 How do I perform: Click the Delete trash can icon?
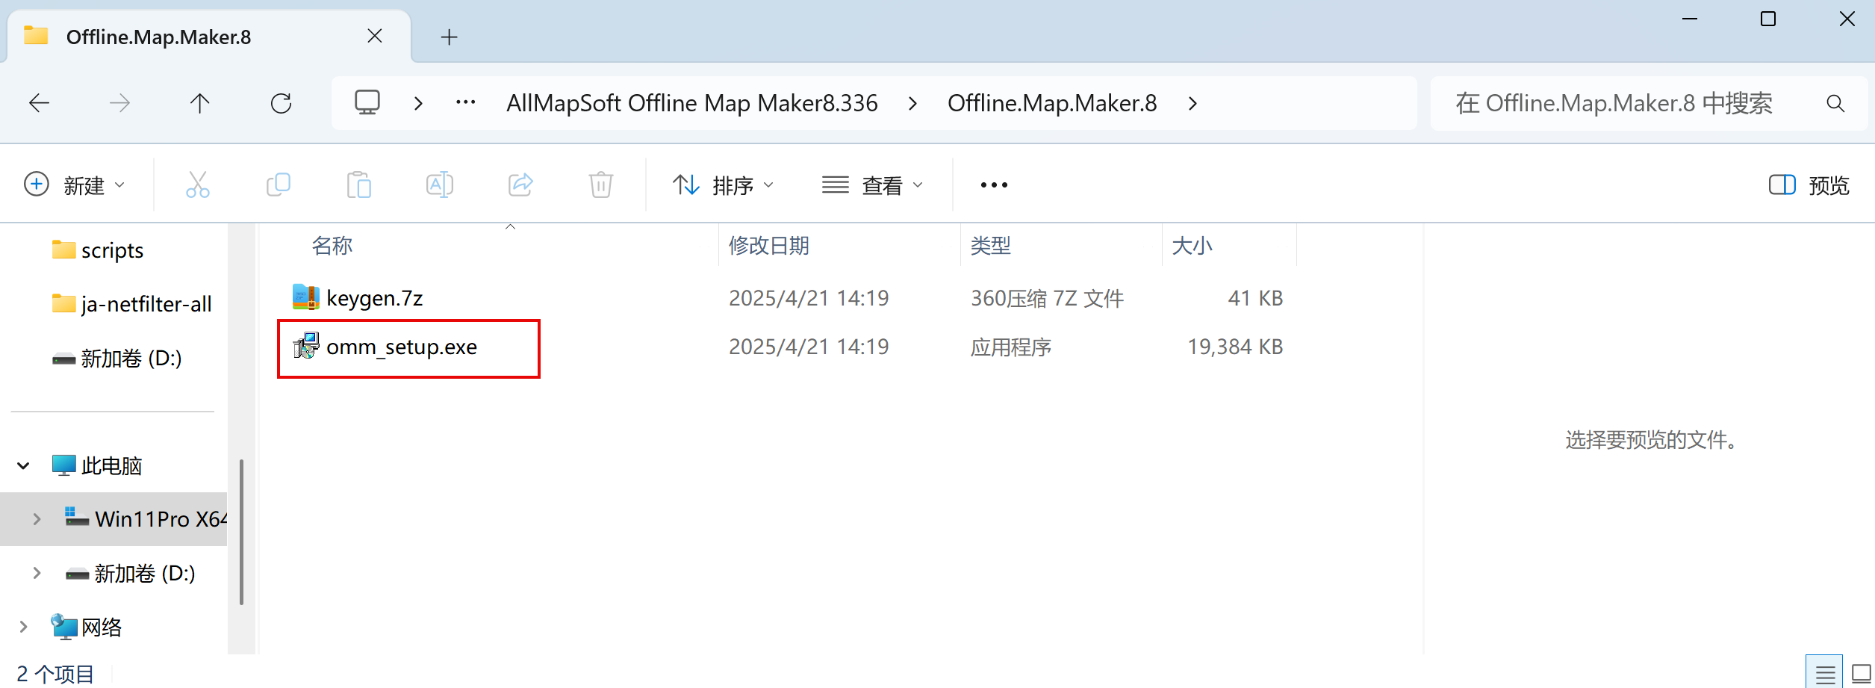coord(600,185)
